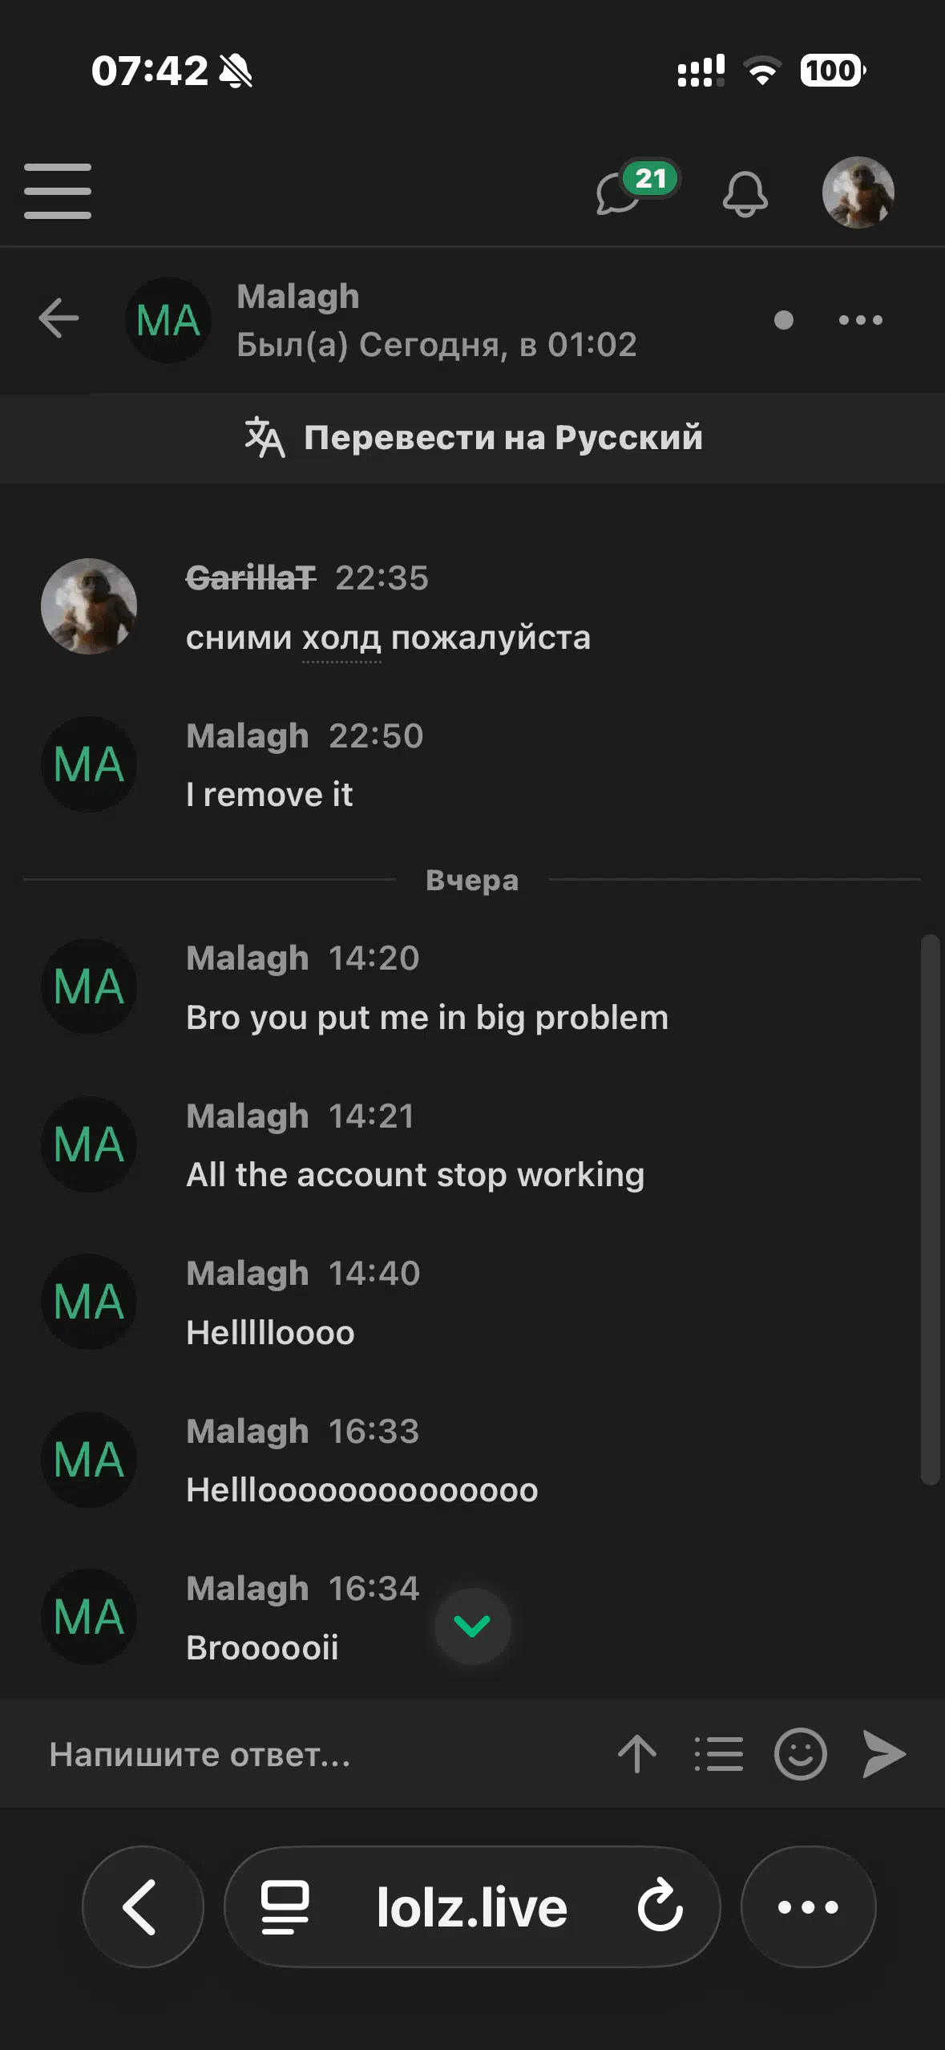Open the notifications bell

click(745, 194)
